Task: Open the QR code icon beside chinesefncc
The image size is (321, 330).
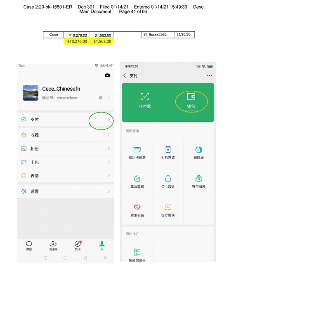Action: (100, 98)
